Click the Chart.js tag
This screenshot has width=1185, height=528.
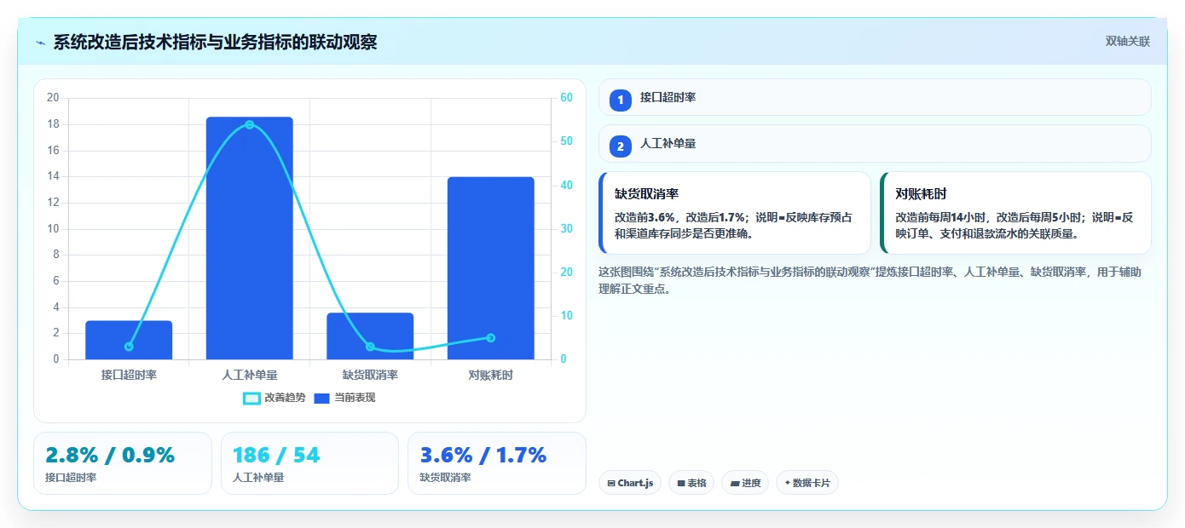(x=630, y=483)
